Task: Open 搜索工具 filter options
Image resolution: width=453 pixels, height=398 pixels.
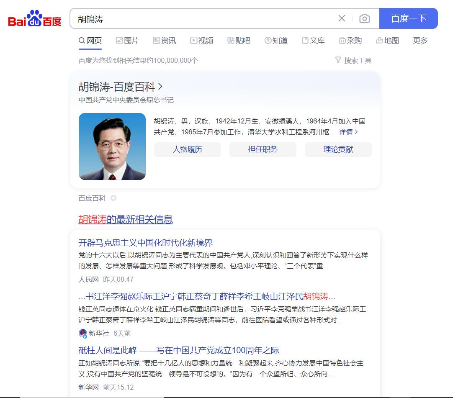Action: point(353,60)
